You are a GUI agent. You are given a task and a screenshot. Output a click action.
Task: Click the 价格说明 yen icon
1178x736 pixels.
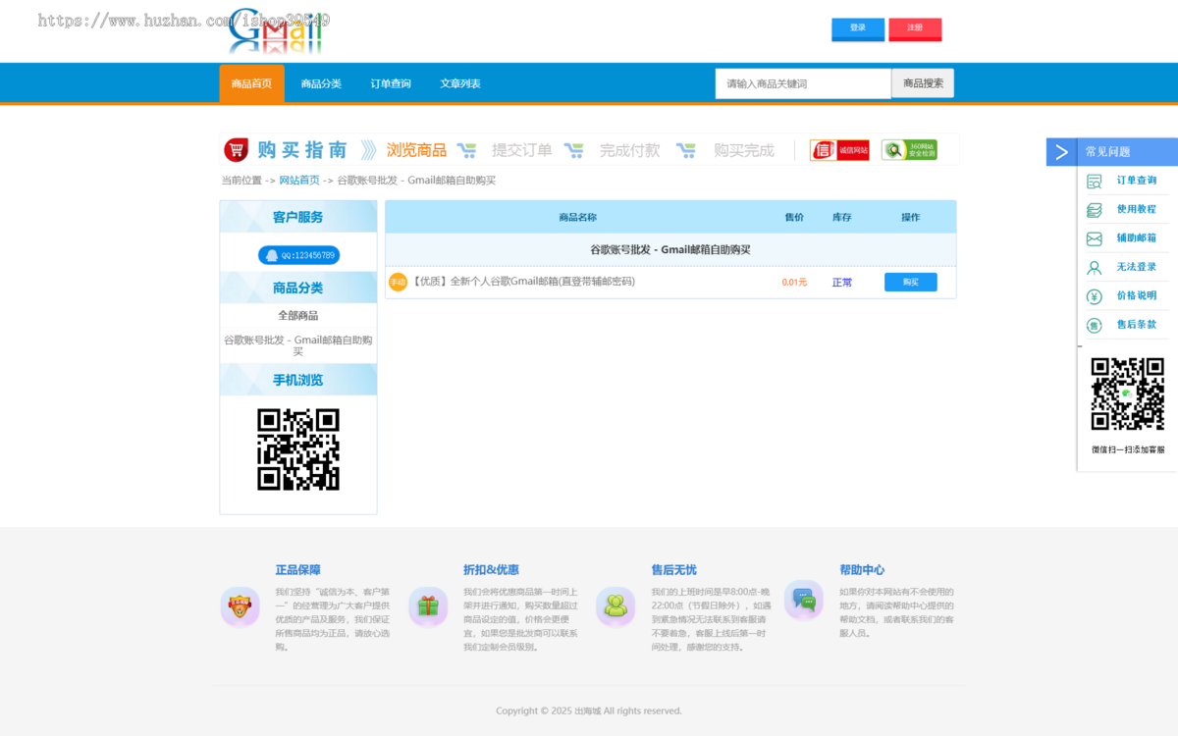click(1095, 296)
